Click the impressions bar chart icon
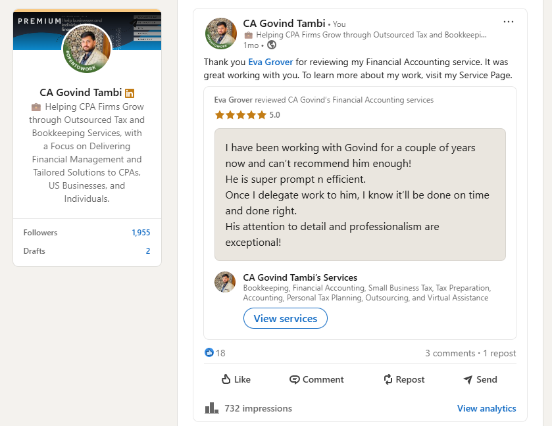Viewport: 552px width, 426px height. tap(212, 408)
